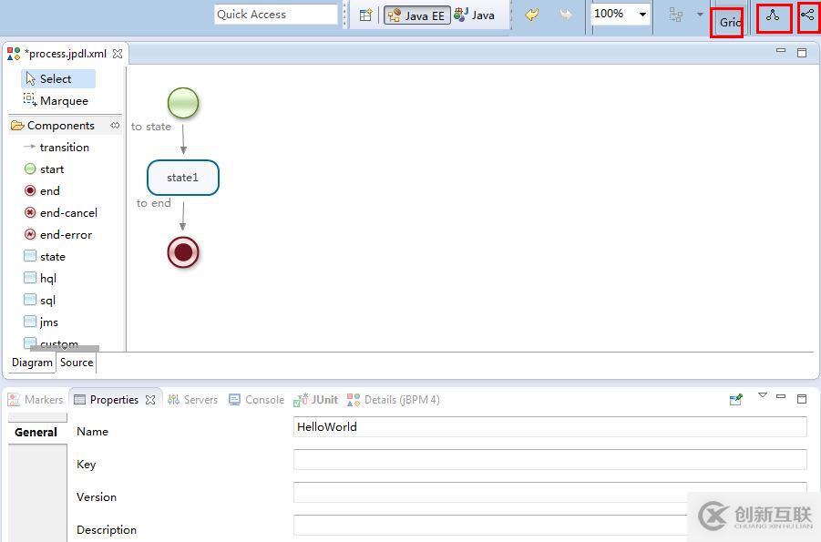The width and height of the screenshot is (821, 542).
Task: Open the 100% zoom dropdown
Action: point(642,15)
